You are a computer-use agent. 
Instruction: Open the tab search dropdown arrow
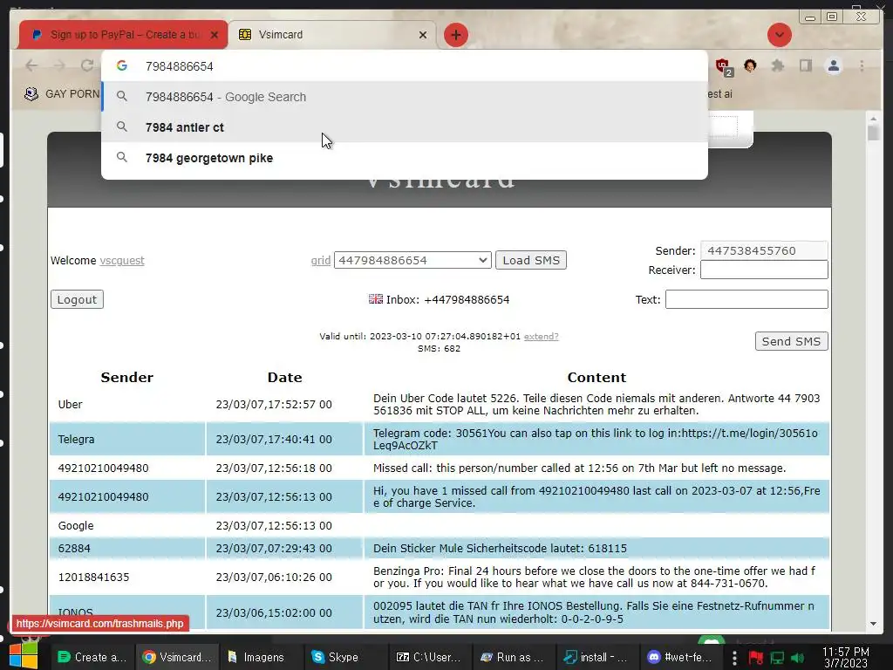coord(779,35)
